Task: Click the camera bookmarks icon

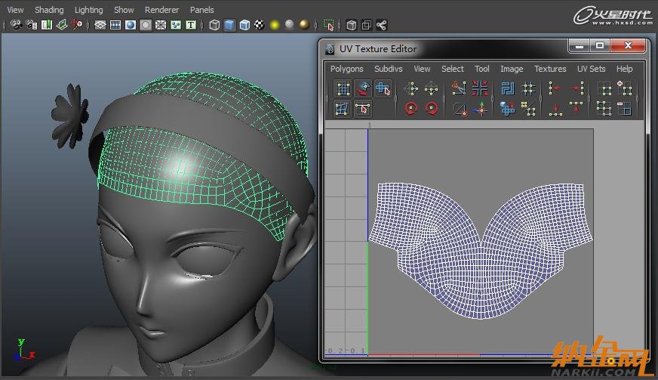Action: (x=47, y=25)
